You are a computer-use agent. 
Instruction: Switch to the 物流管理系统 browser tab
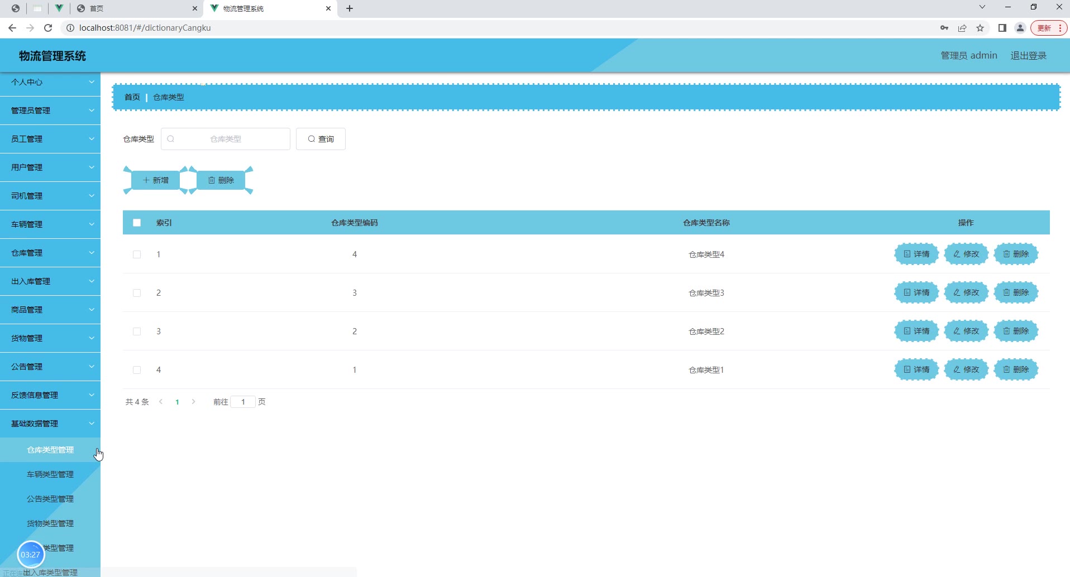coord(271,8)
